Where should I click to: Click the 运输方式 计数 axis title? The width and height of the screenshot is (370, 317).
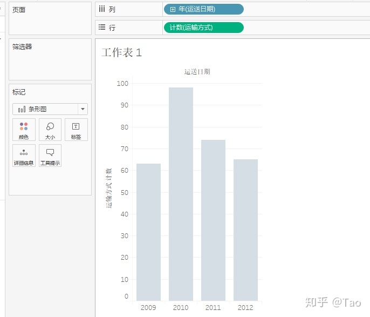[x=108, y=188]
